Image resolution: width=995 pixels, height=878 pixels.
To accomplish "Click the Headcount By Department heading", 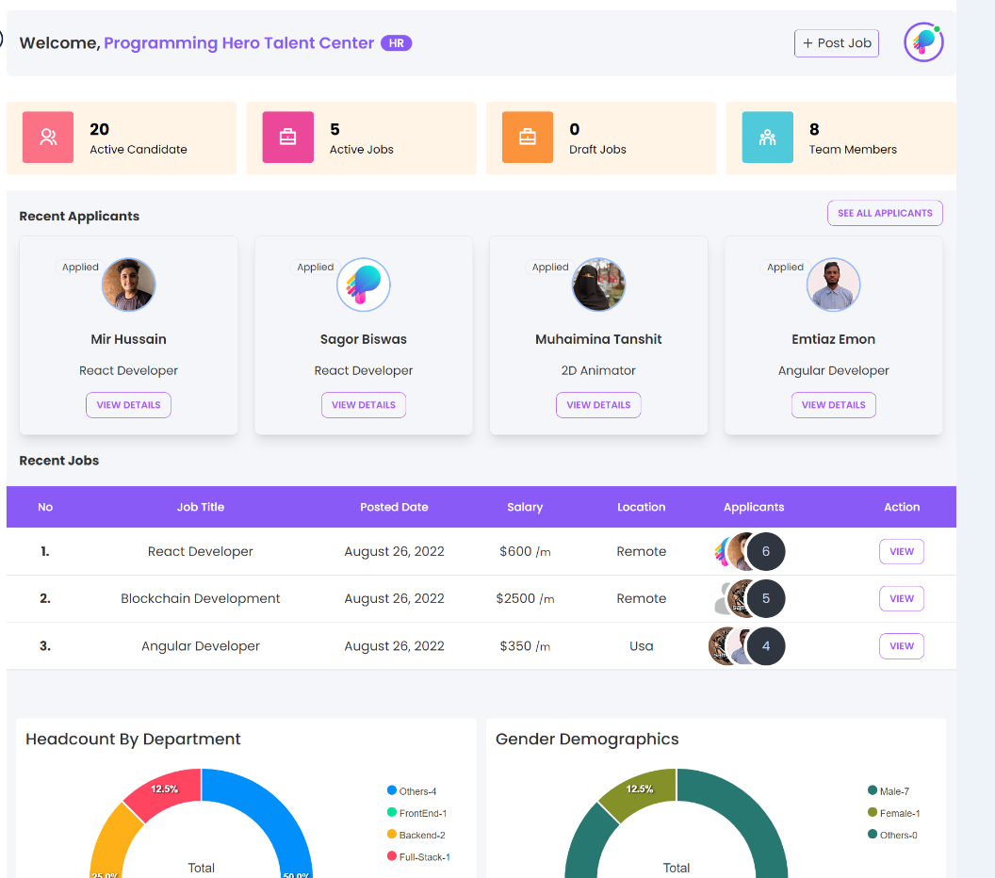I will (133, 740).
